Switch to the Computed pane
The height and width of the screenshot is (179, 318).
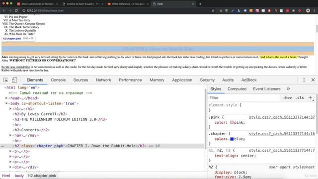[237, 89]
